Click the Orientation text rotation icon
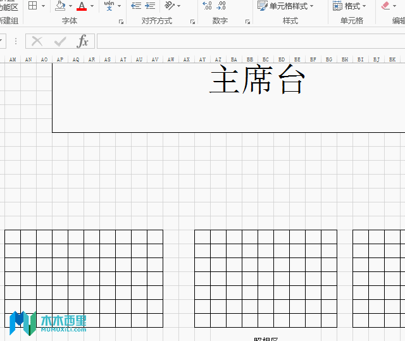Screen dimensions: 405x341 170,6
